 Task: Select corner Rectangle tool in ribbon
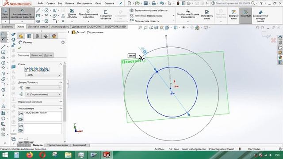tap(38, 16)
